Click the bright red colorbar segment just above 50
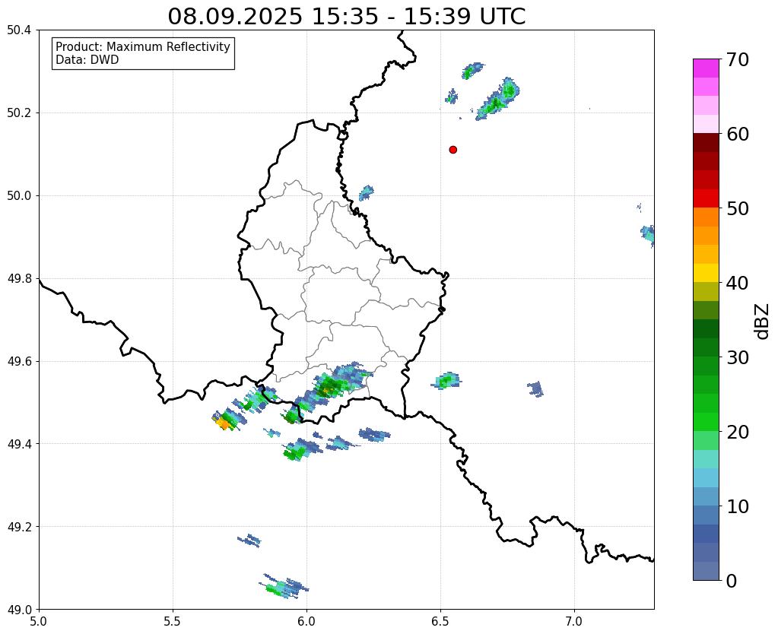The image size is (778, 634). 706,199
